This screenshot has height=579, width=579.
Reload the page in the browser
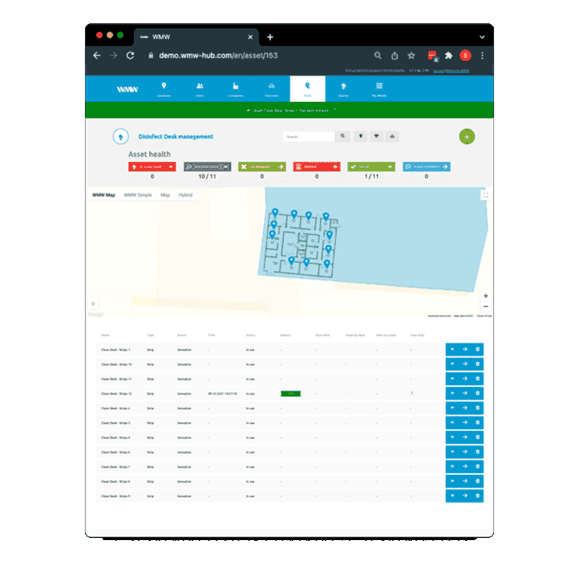(x=130, y=55)
